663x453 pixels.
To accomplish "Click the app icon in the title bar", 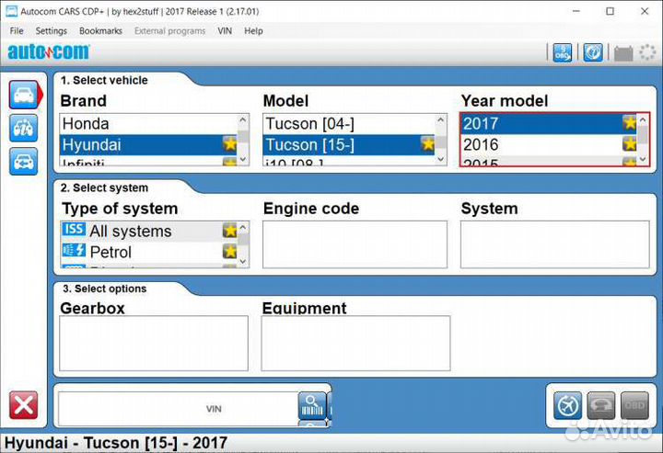I will 12,11.
